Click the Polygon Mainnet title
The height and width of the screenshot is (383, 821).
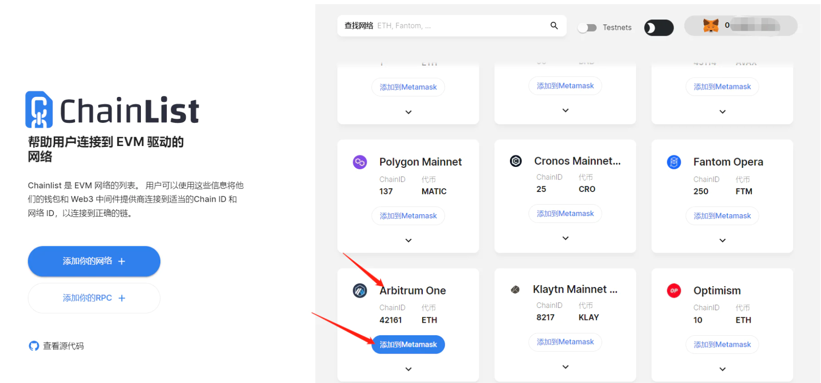tap(420, 162)
